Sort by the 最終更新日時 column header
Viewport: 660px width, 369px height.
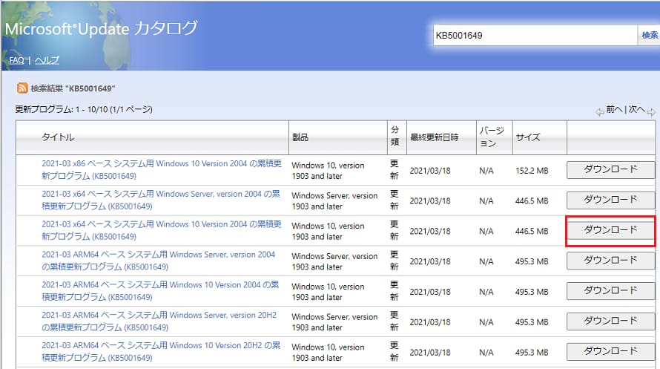[x=434, y=137]
